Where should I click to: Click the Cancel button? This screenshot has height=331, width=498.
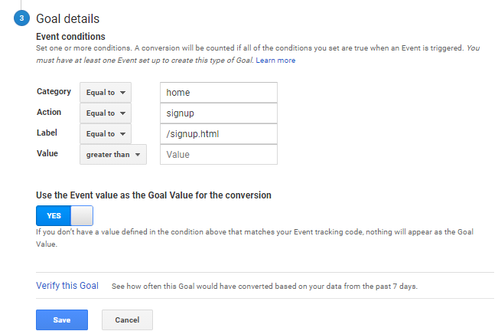(x=127, y=320)
